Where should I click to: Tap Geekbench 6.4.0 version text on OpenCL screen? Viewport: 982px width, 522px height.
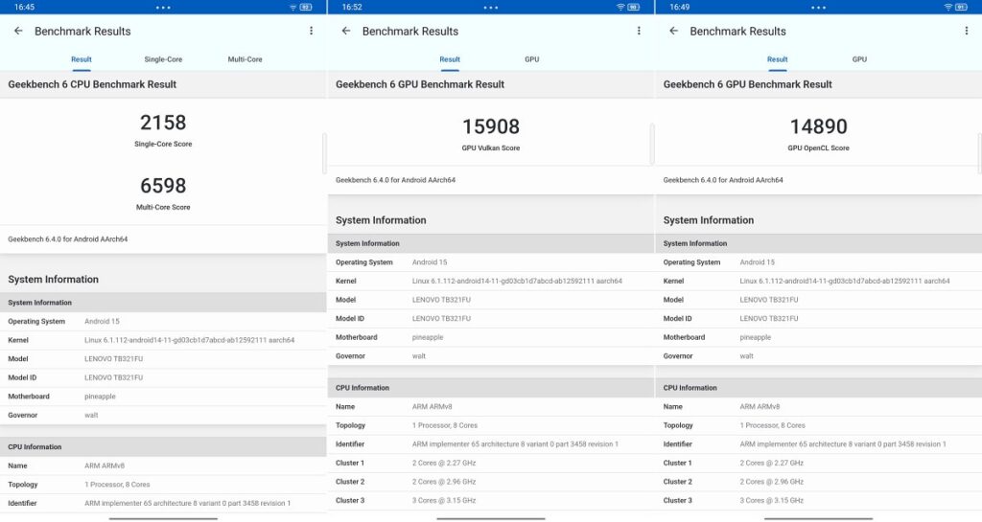(723, 180)
